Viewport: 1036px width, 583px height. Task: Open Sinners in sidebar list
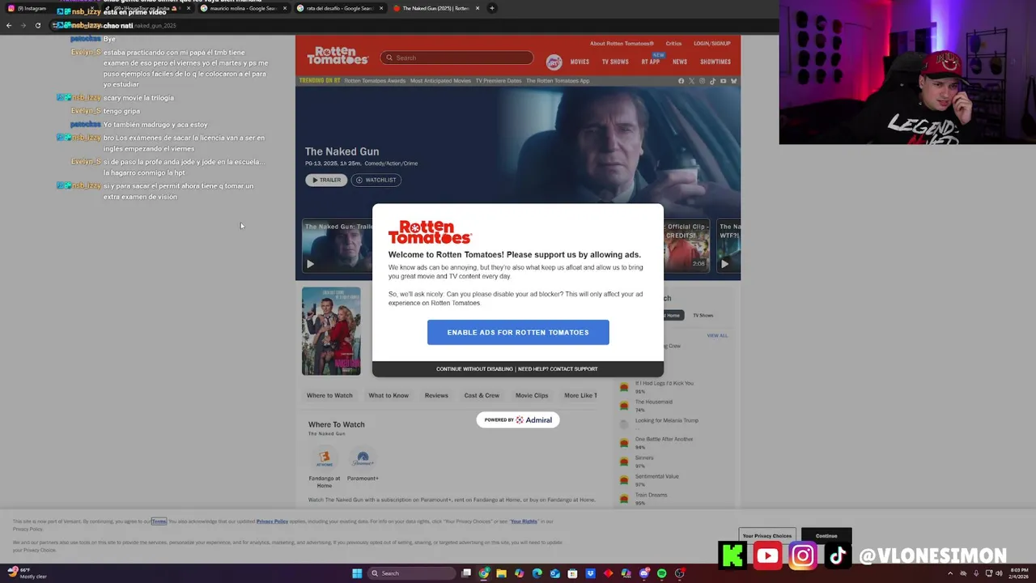point(644,457)
